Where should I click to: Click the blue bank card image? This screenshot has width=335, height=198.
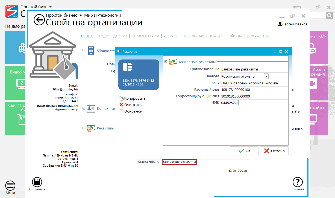tap(139, 75)
